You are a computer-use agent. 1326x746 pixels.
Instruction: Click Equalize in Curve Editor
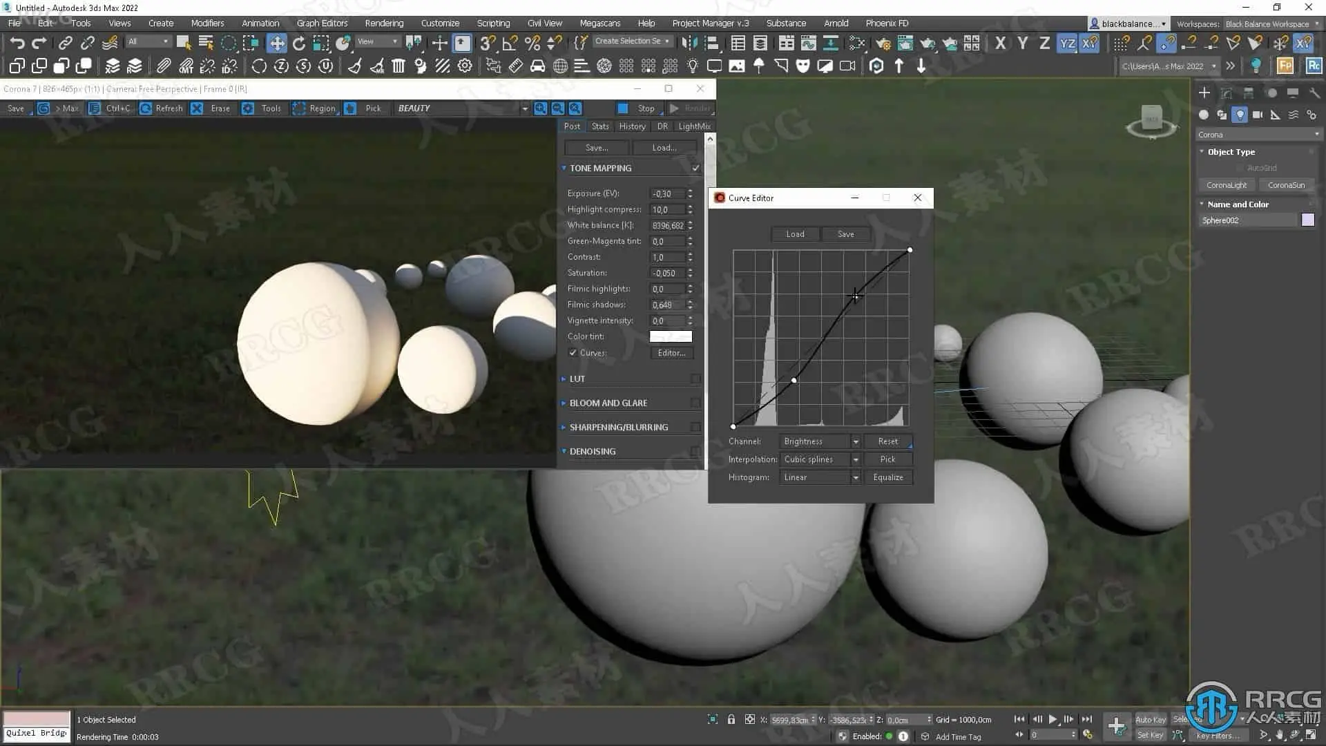887,477
